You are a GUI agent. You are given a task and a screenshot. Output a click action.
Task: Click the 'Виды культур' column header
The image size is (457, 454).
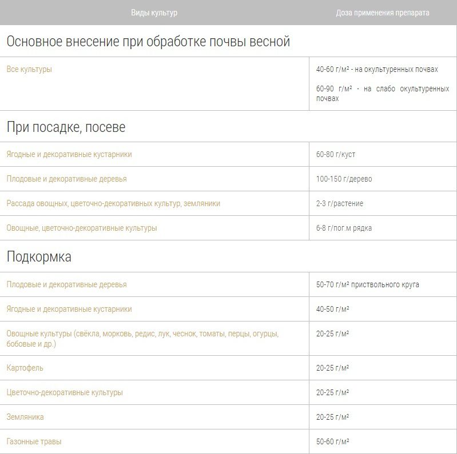click(x=154, y=13)
